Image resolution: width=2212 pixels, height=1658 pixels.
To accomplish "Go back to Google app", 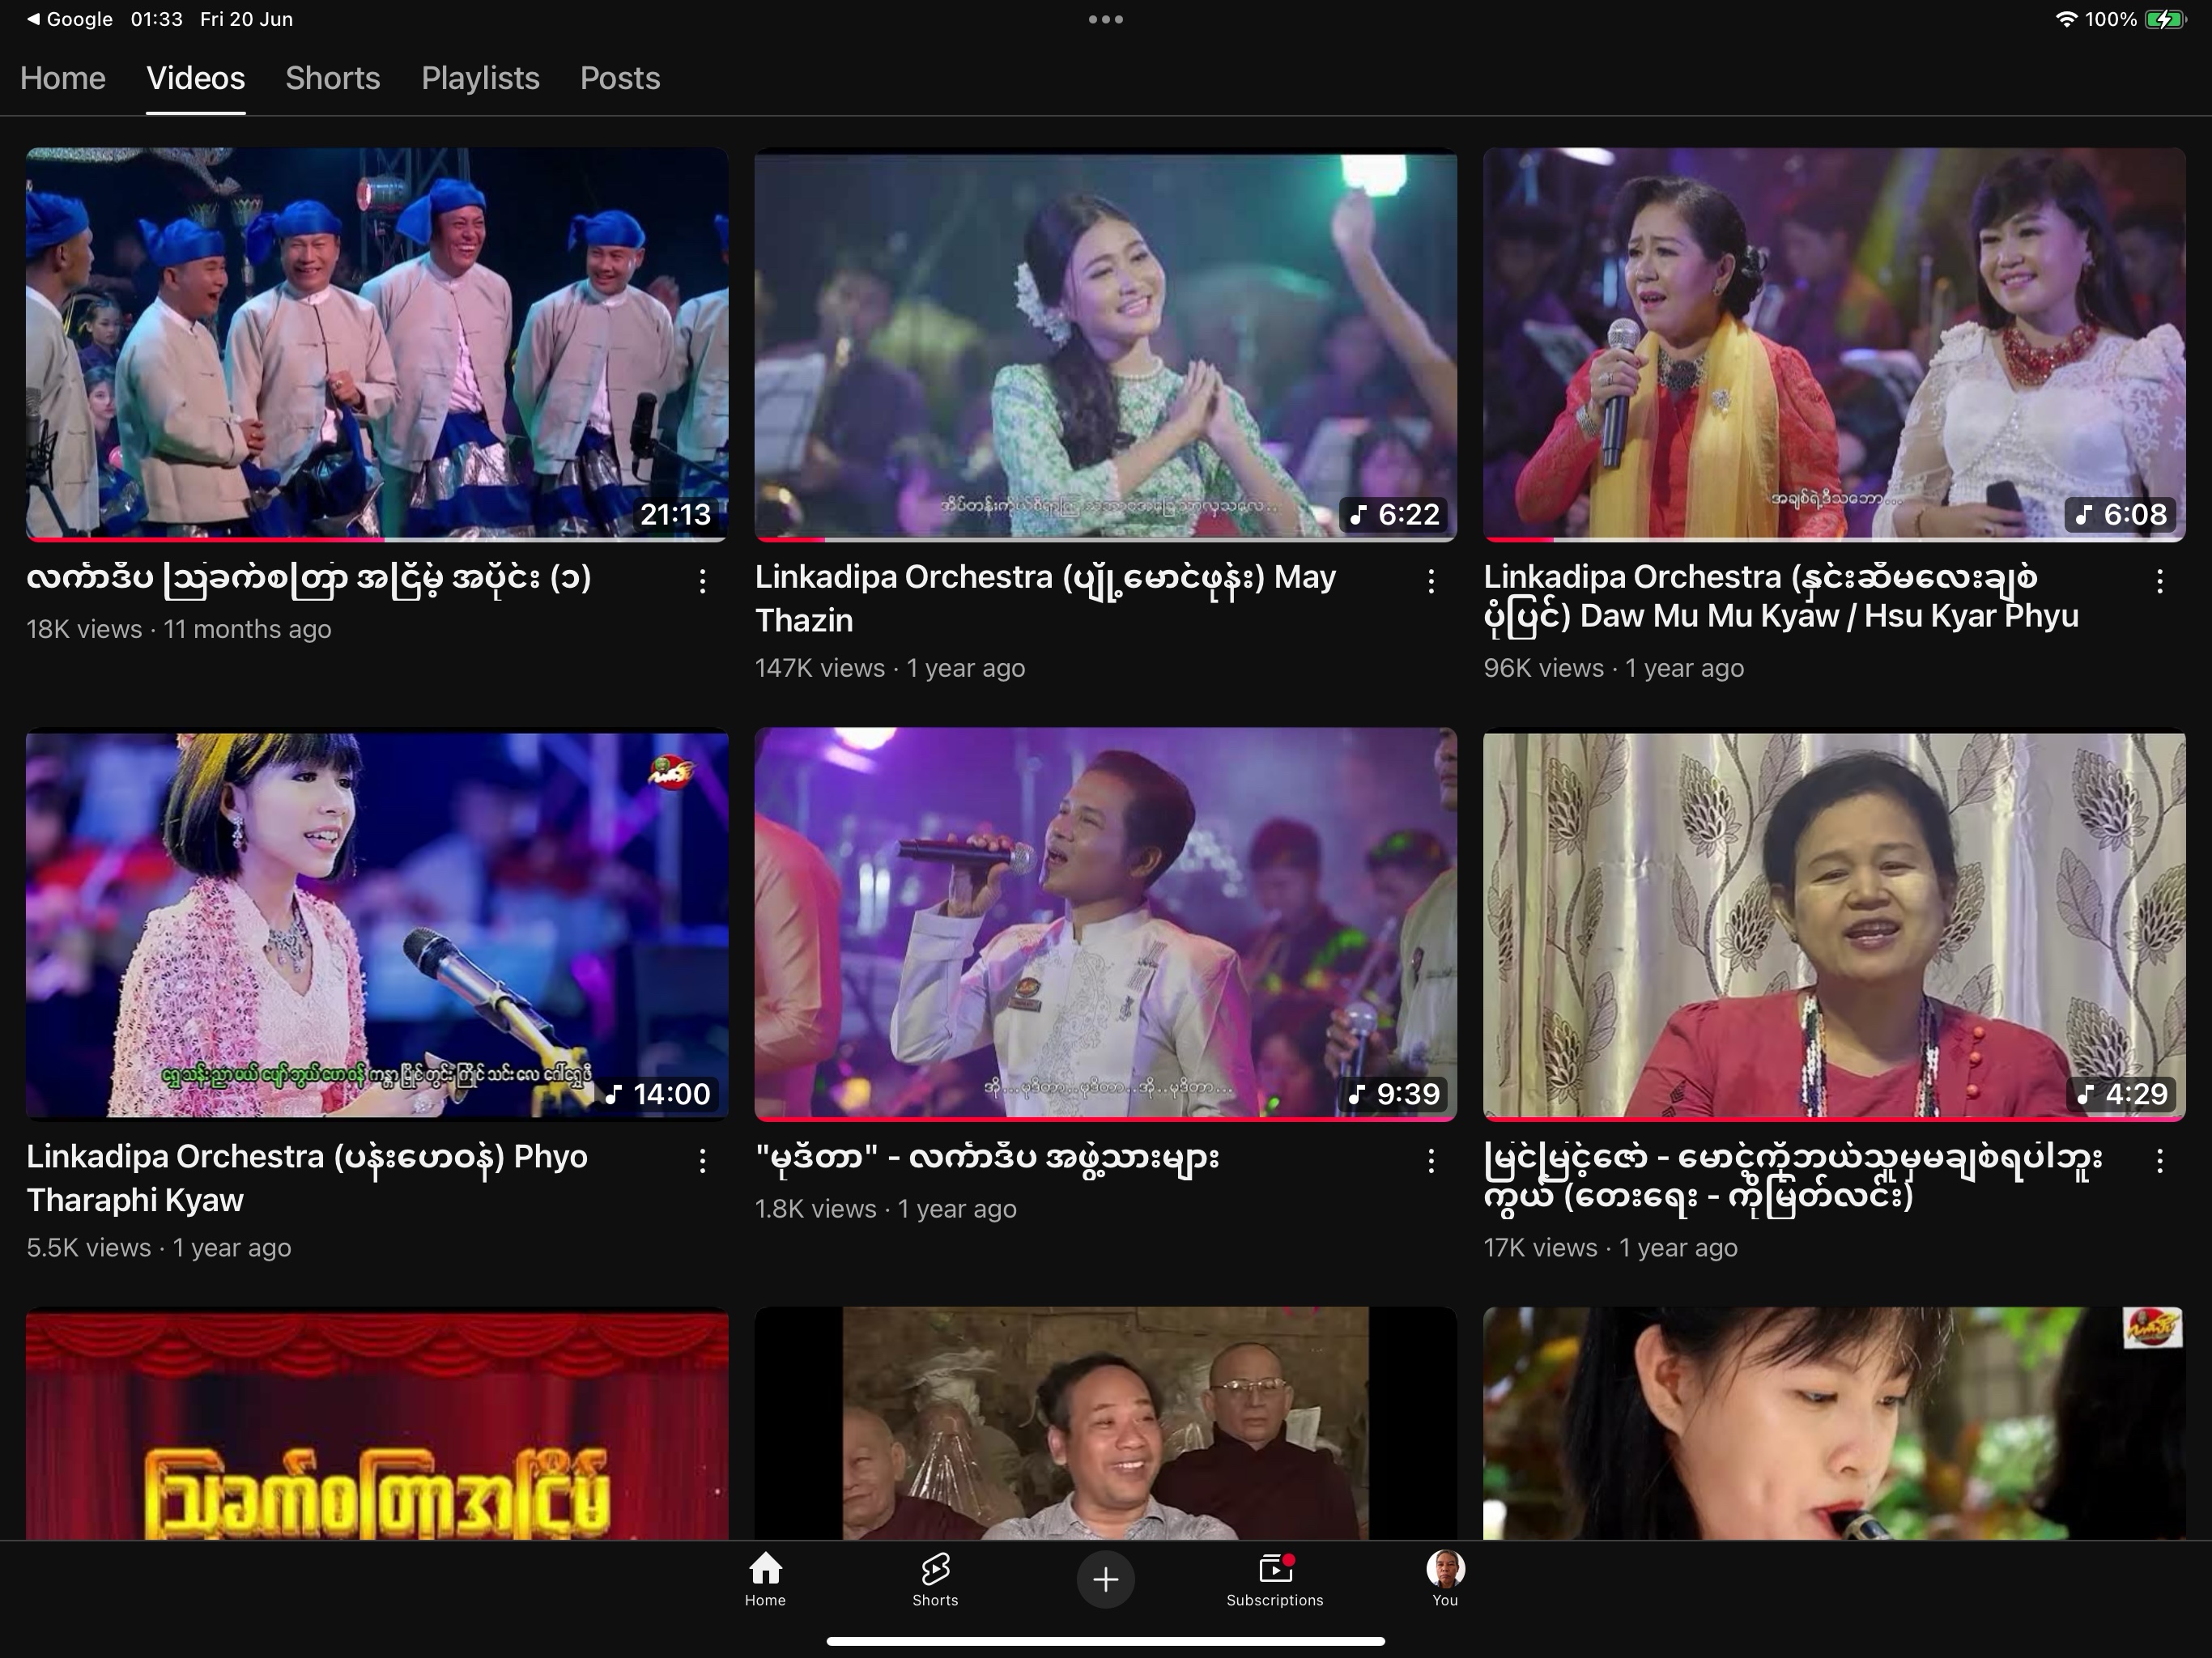I will pos(68,19).
